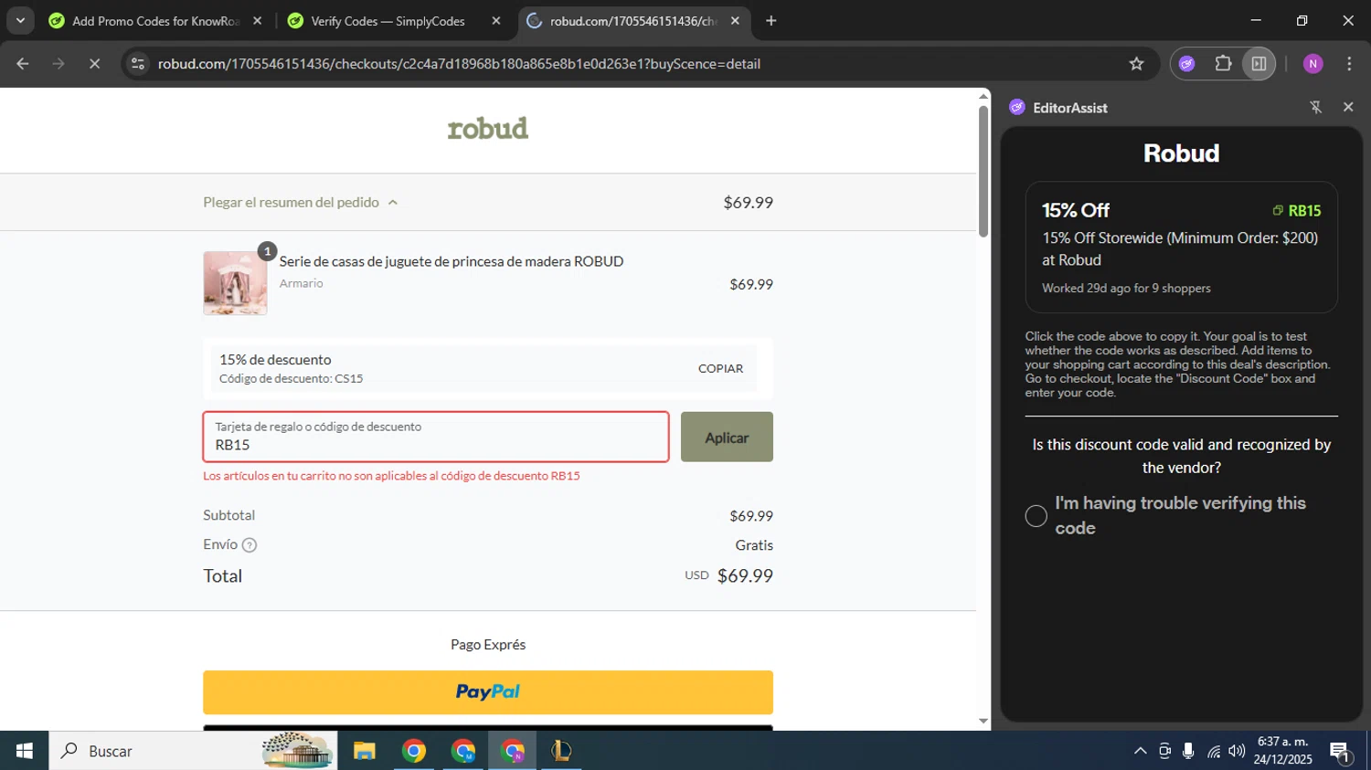
Task: Collapse Plegar el resumen del pedido
Action: [x=300, y=202]
